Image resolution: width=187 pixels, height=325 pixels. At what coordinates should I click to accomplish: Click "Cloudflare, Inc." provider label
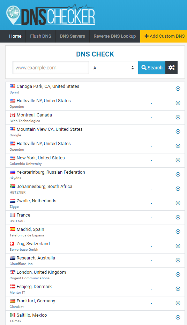click(22, 264)
